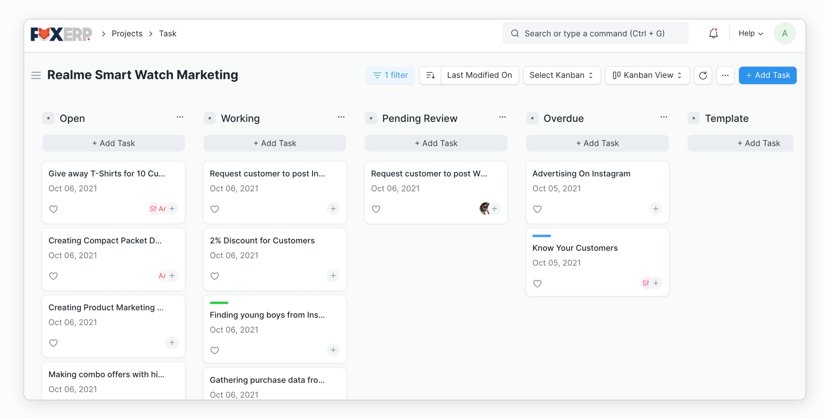
Task: Open the Select Kanban dropdown
Action: [x=561, y=76]
